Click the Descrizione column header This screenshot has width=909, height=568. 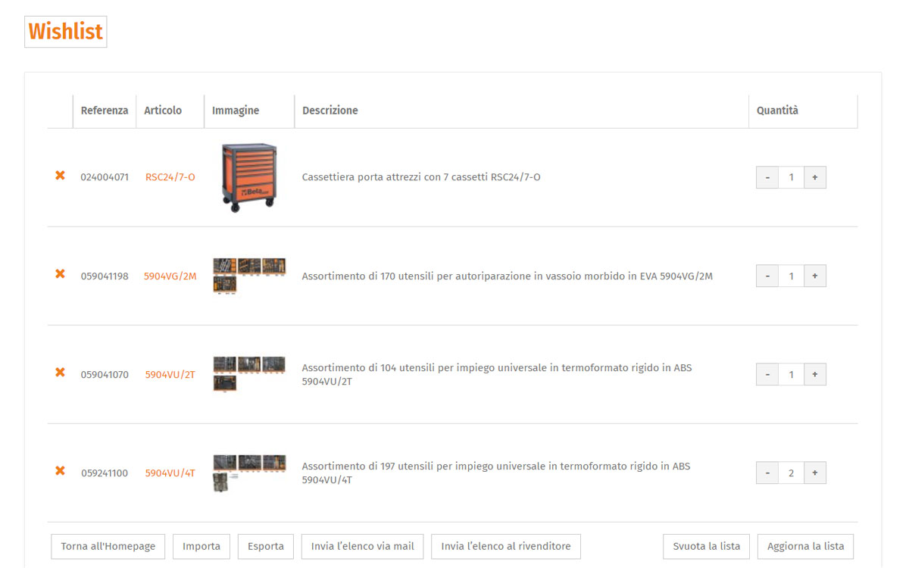coord(330,111)
